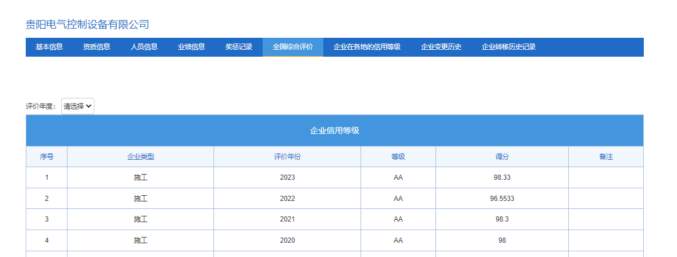
Task: Click the 96.5533 score cell
Action: [502, 199]
